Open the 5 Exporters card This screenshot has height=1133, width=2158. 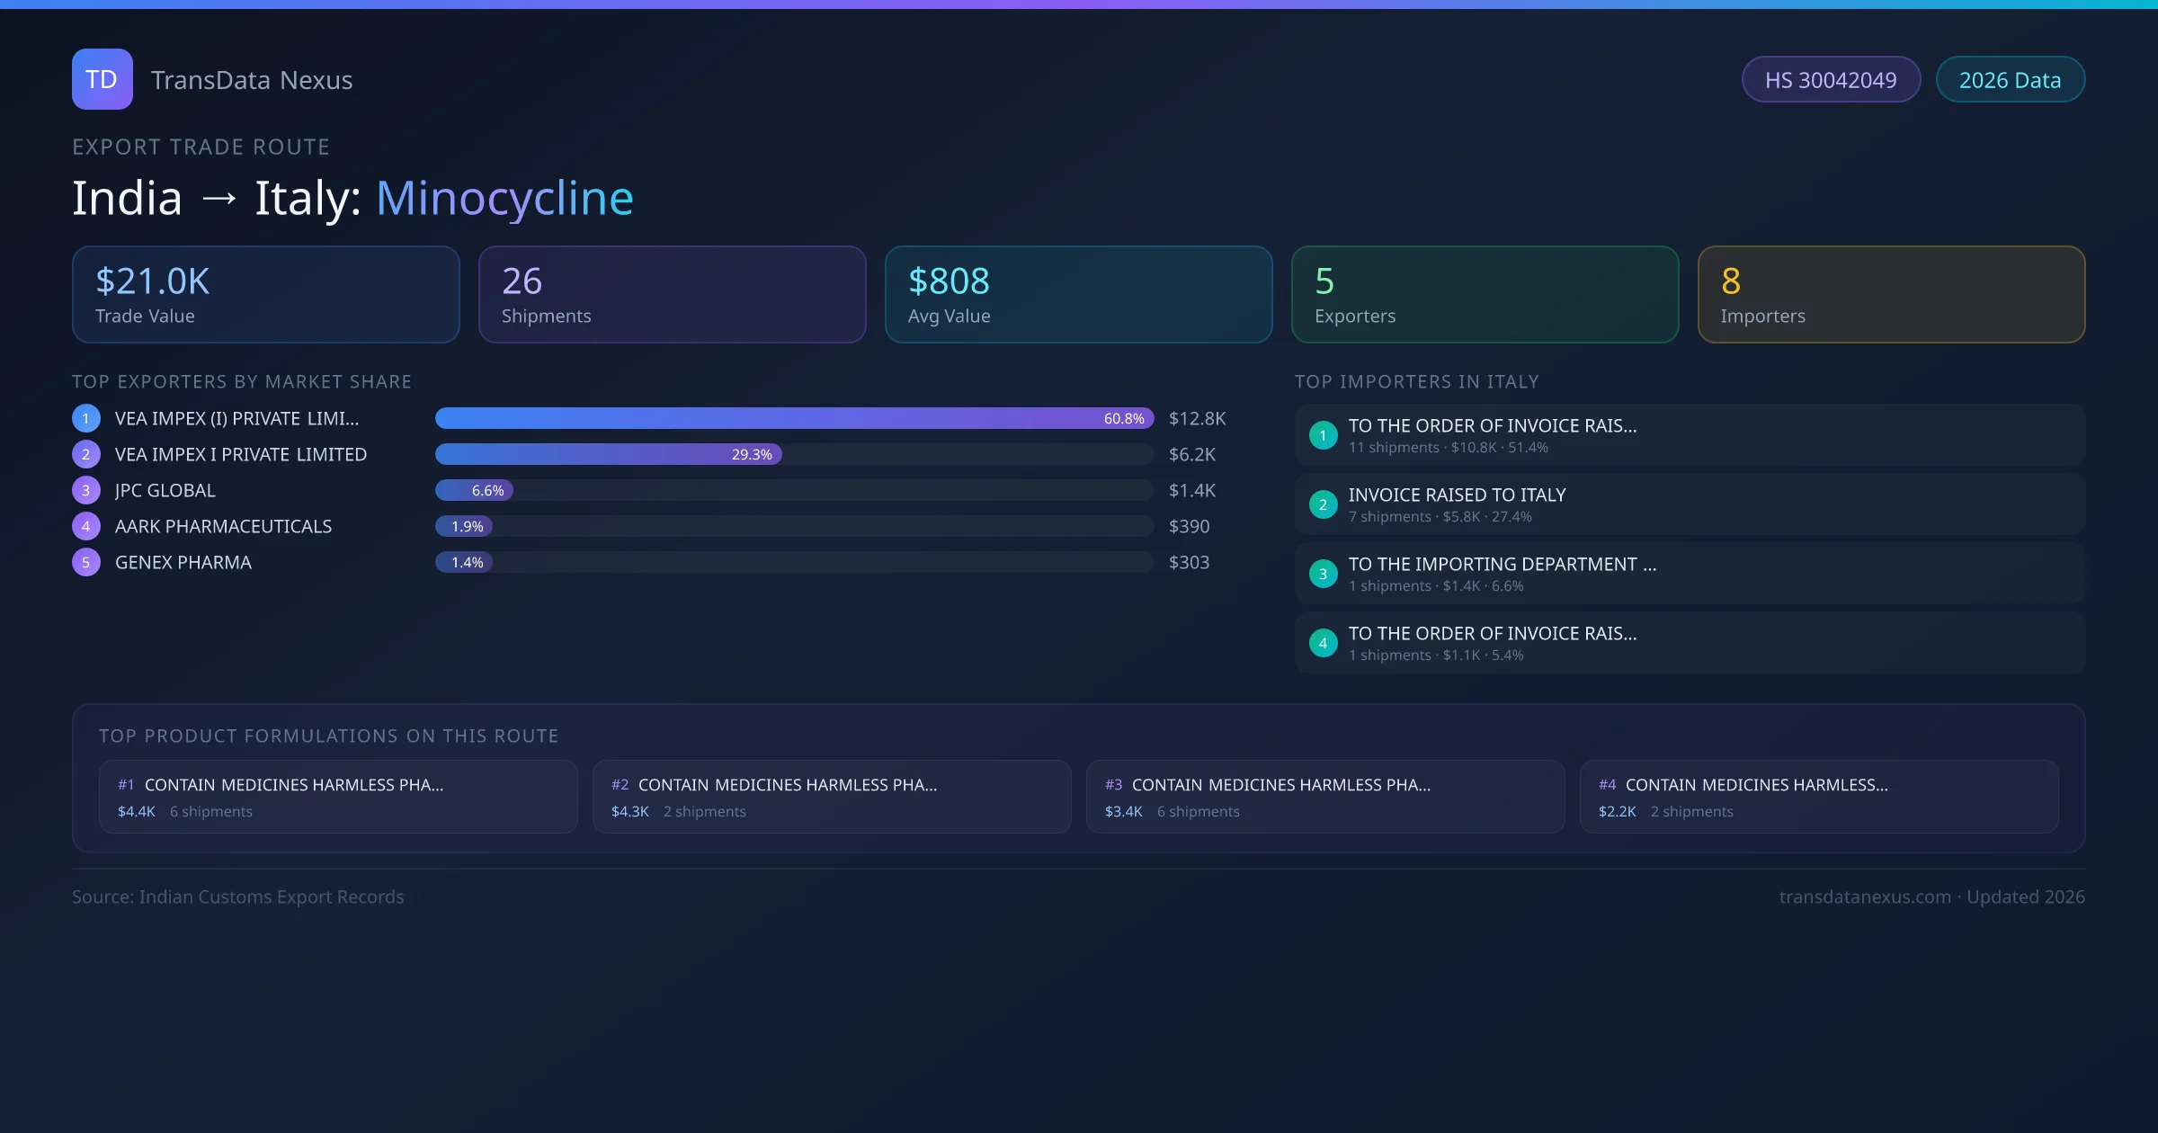click(x=1485, y=294)
